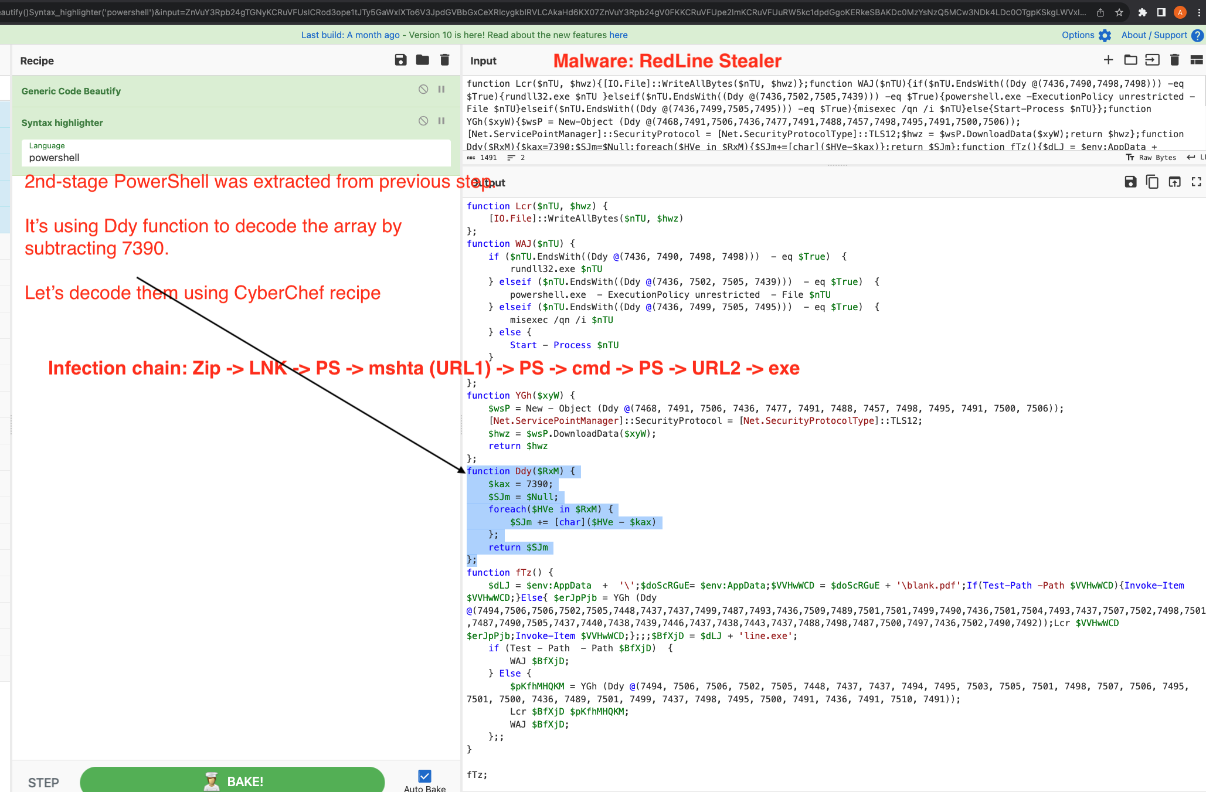Pause at Generic Code Beautify breakpoint
The height and width of the screenshot is (792, 1206).
(x=441, y=89)
